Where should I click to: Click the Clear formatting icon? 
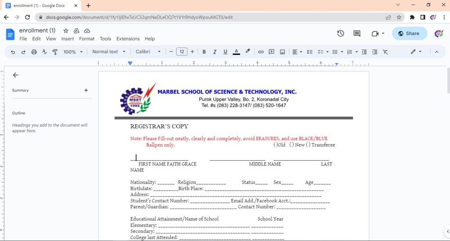[385, 52]
